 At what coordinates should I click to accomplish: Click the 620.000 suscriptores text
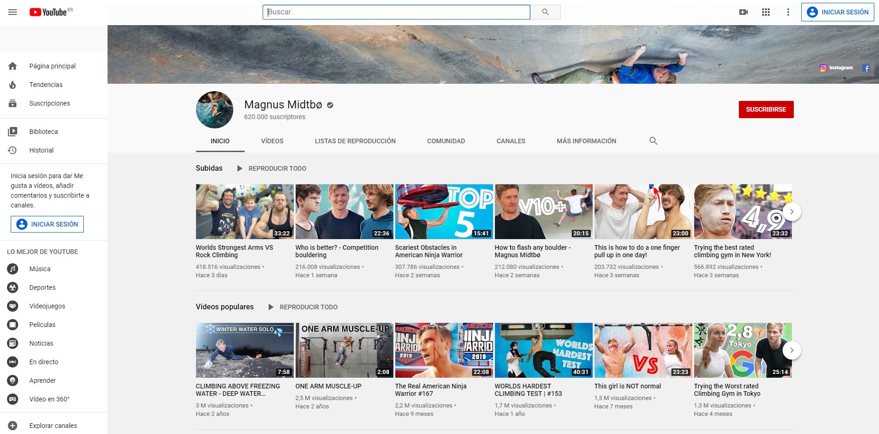point(275,117)
